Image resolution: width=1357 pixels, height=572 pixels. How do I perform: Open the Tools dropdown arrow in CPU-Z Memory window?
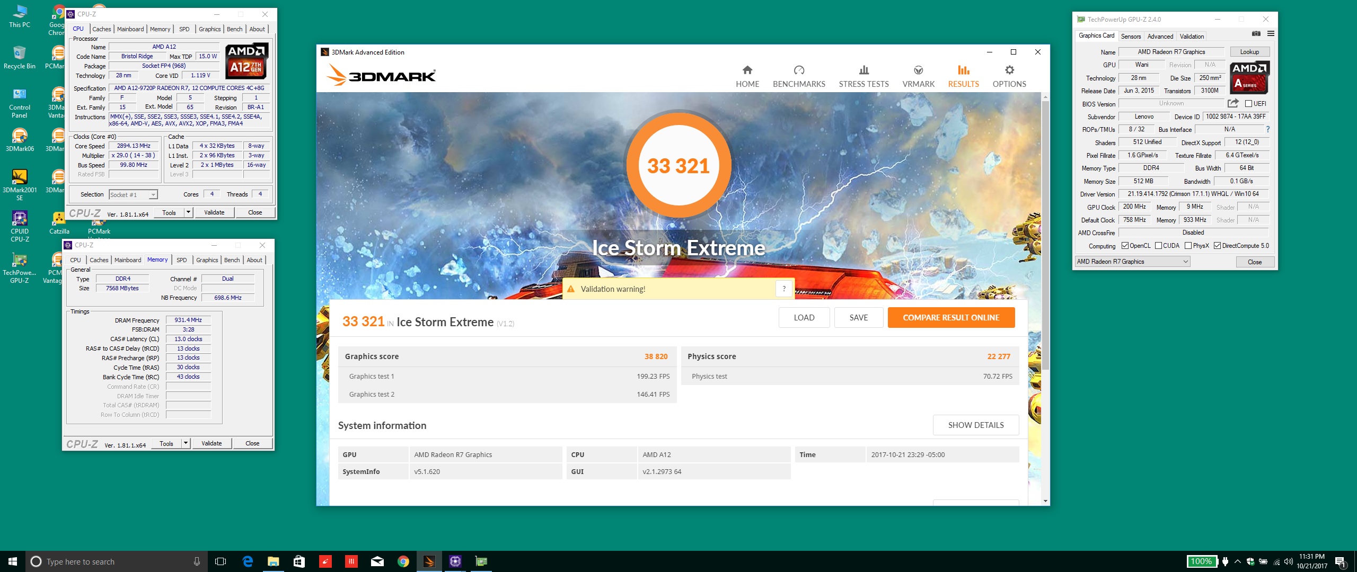pyautogui.click(x=186, y=443)
